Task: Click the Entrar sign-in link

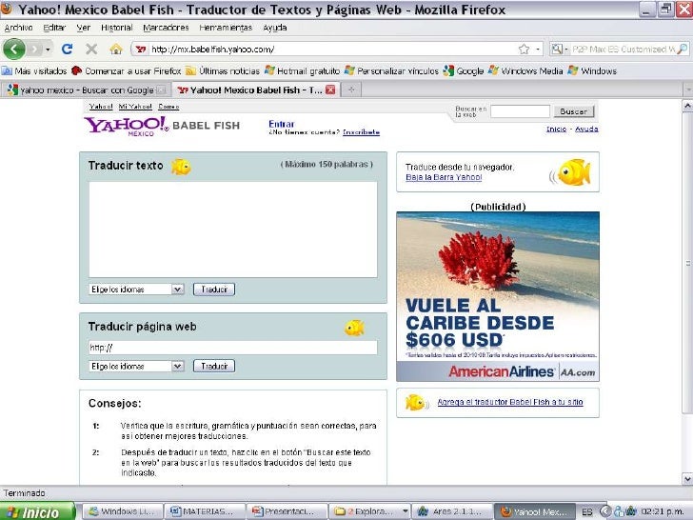Action: 282,124
